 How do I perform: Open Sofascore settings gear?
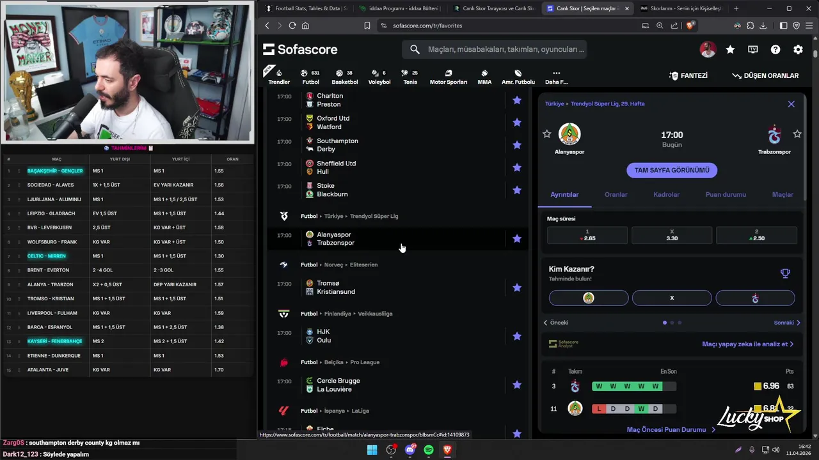pyautogui.click(x=798, y=49)
